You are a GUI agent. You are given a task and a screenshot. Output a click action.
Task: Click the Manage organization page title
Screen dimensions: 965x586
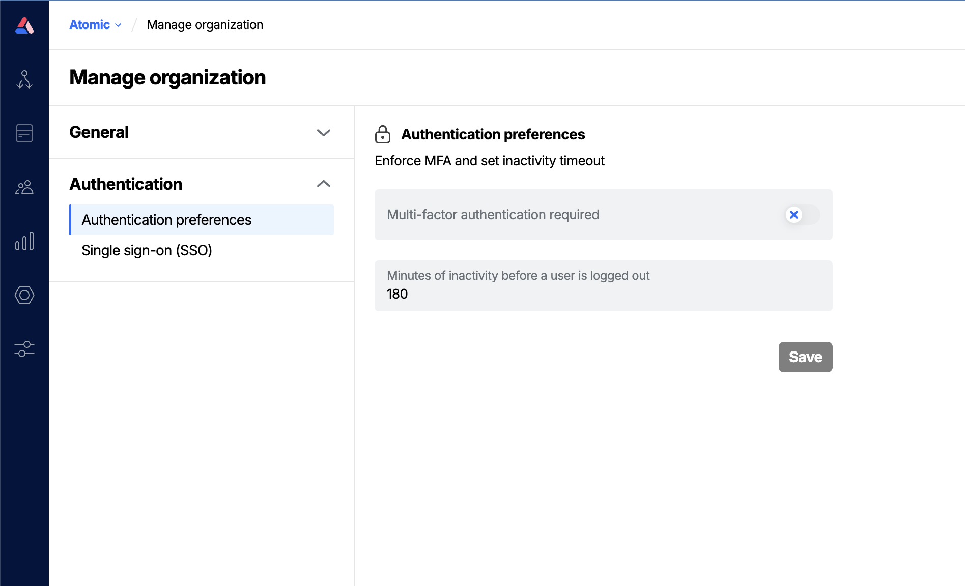pos(167,77)
